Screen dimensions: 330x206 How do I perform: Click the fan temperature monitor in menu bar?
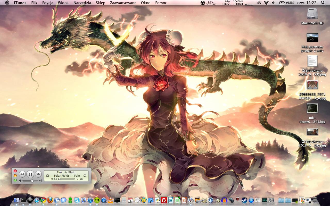tap(208, 3)
